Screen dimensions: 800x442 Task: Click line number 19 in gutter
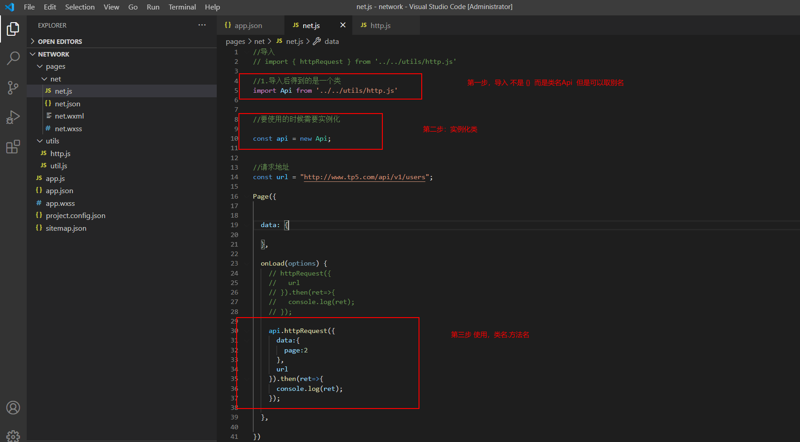coord(234,225)
